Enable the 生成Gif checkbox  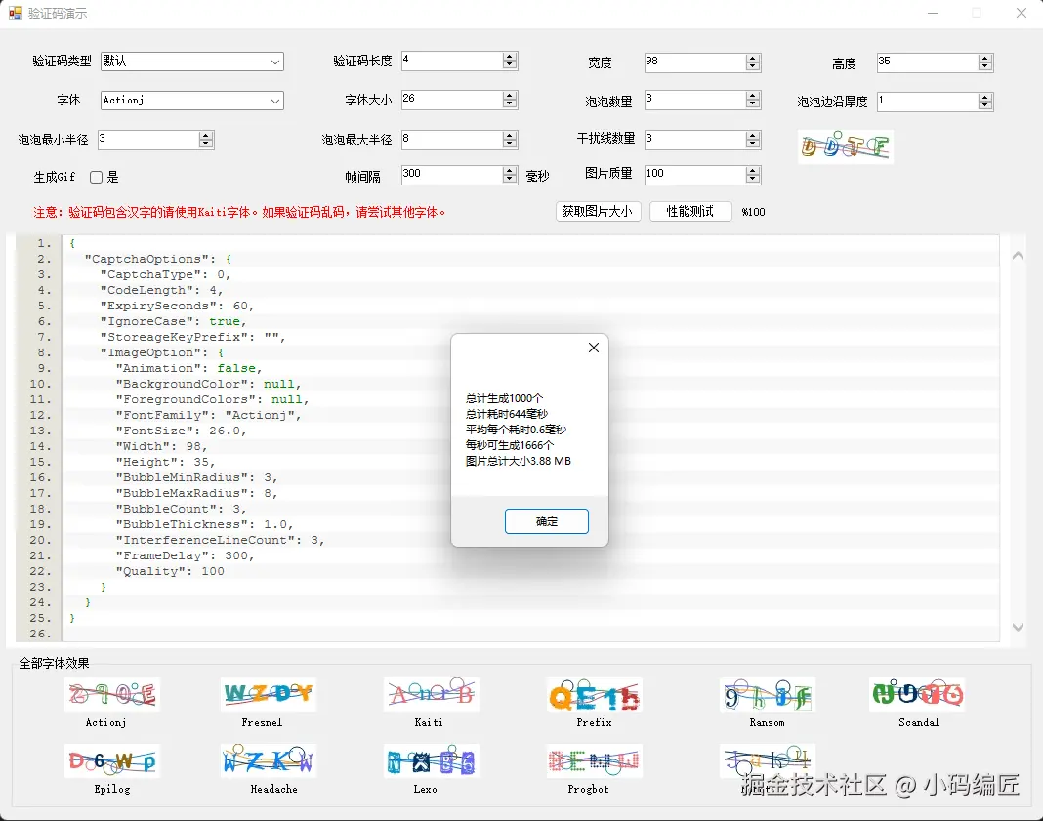click(x=97, y=178)
